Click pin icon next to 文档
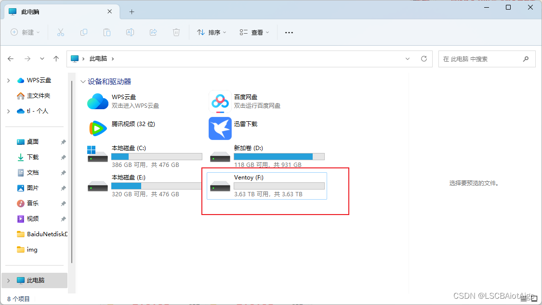Image resolution: width=542 pixels, height=305 pixels. (x=63, y=173)
